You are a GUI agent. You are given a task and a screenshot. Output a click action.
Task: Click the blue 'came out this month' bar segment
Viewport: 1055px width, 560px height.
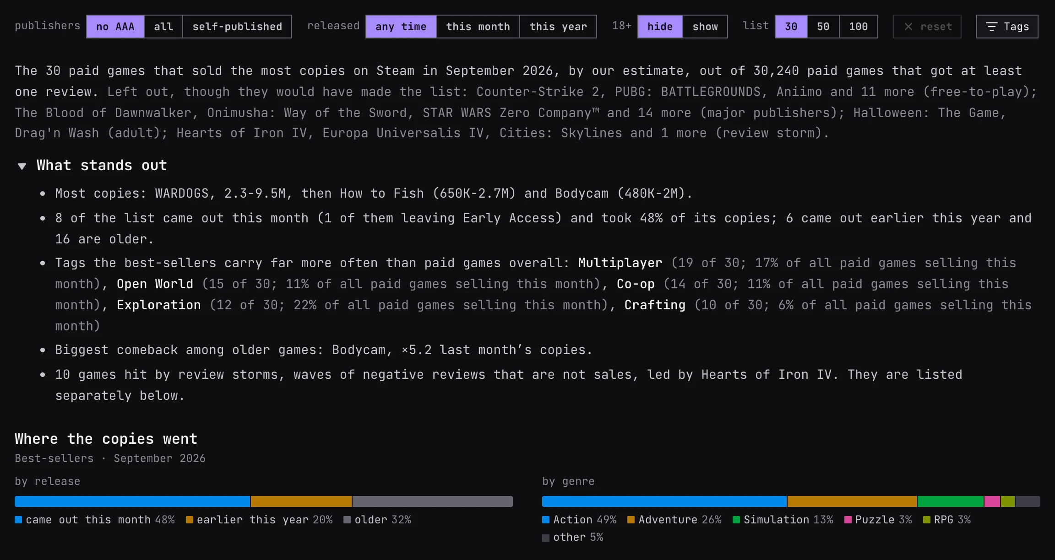(x=132, y=501)
